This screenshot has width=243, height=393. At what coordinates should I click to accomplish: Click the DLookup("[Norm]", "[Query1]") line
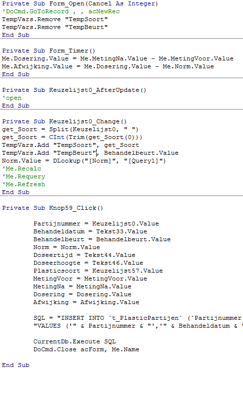pyautogui.click(x=84, y=161)
